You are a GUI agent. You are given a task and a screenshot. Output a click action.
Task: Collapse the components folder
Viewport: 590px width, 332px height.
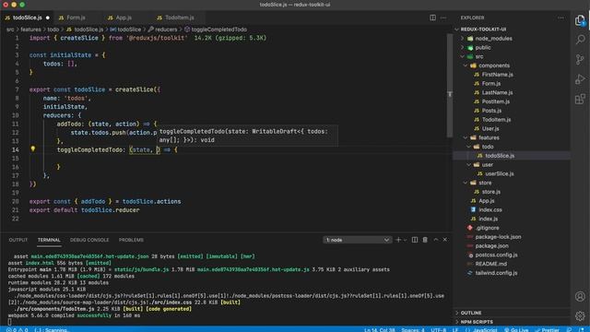(494, 65)
